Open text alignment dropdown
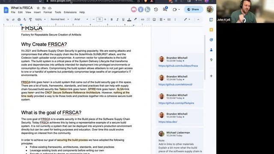This screenshot has width=274, height=154. (x=162, y=19)
